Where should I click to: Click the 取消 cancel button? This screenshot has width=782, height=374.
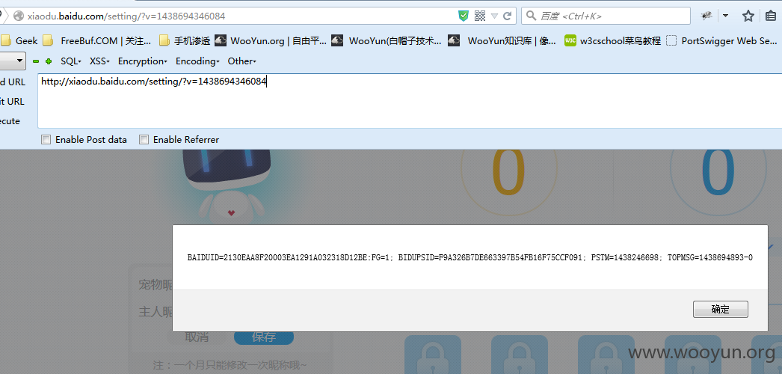click(197, 337)
